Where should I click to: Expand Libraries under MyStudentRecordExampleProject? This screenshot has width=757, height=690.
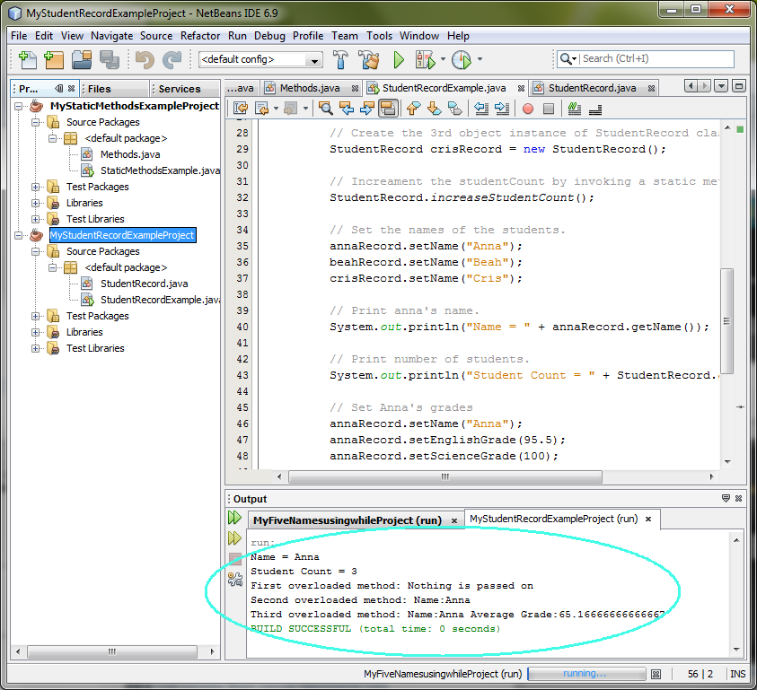(x=35, y=332)
